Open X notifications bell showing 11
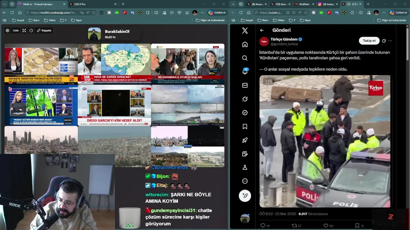The width and height of the screenshot is (410, 230). [x=245, y=72]
